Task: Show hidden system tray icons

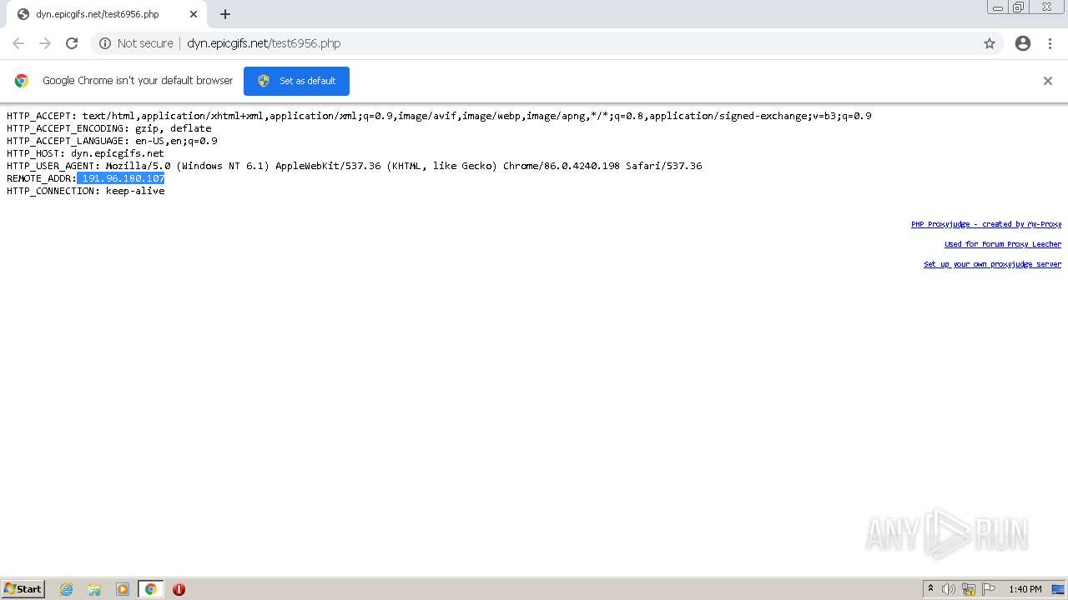Action: tap(930, 589)
